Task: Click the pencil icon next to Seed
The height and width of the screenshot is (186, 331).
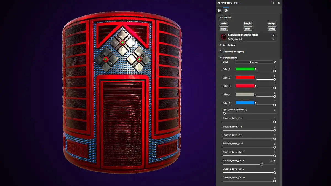Action: (x=275, y=62)
